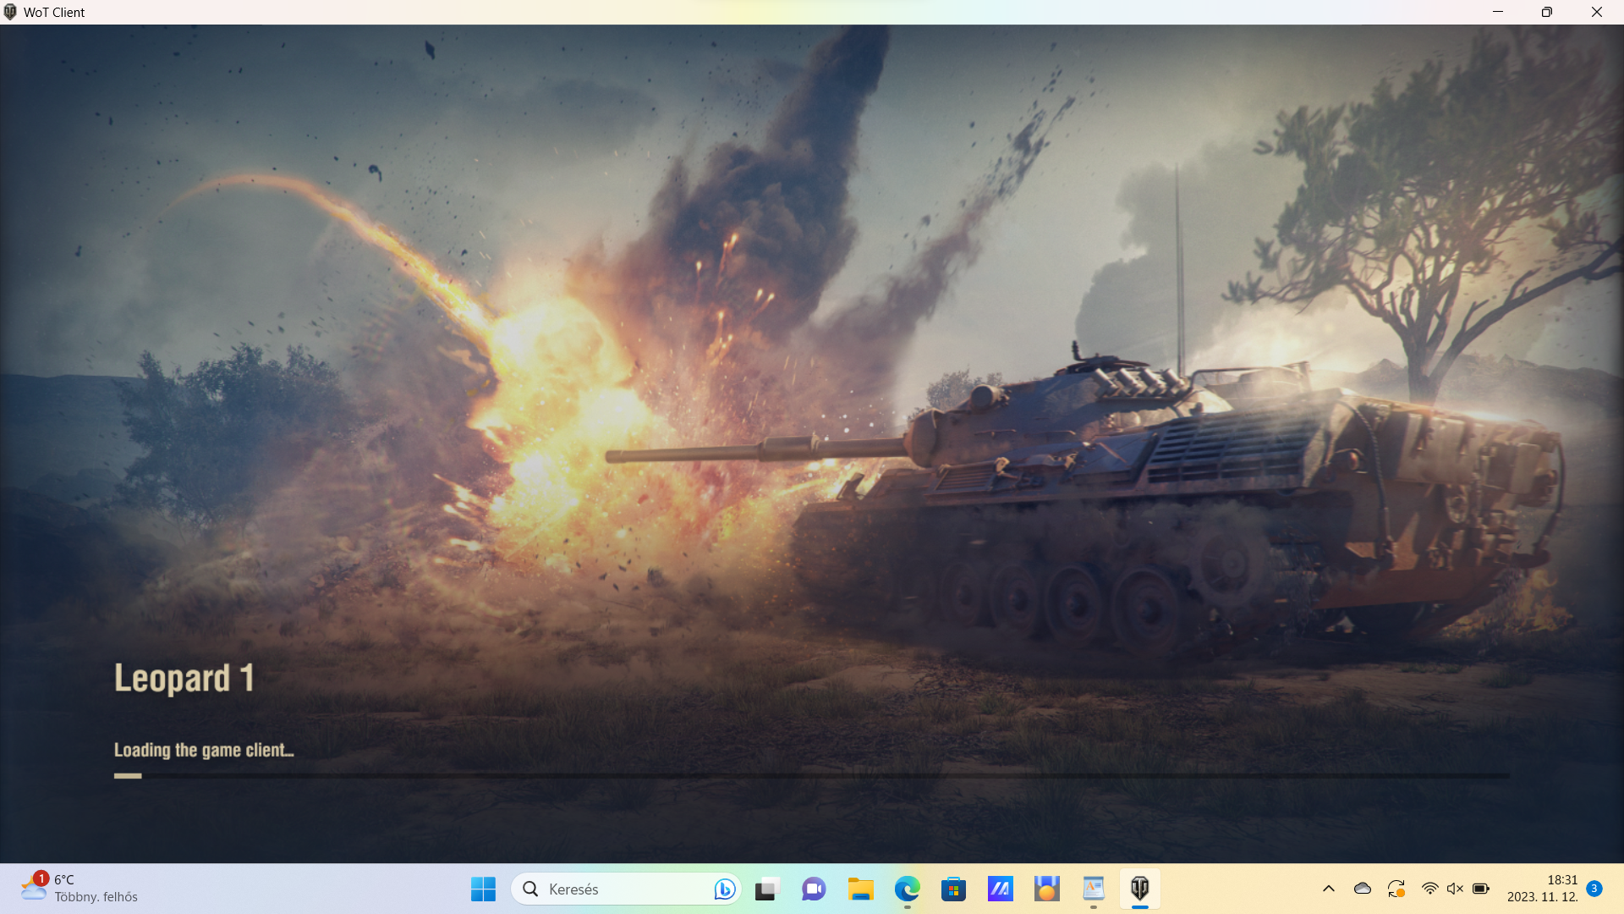Image resolution: width=1624 pixels, height=914 pixels.
Task: Click the game client loading progress bar
Action: coord(812,775)
